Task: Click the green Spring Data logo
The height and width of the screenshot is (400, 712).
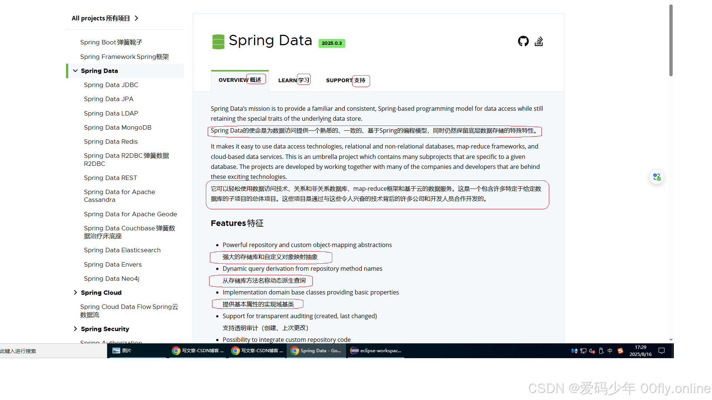Action: 218,41
